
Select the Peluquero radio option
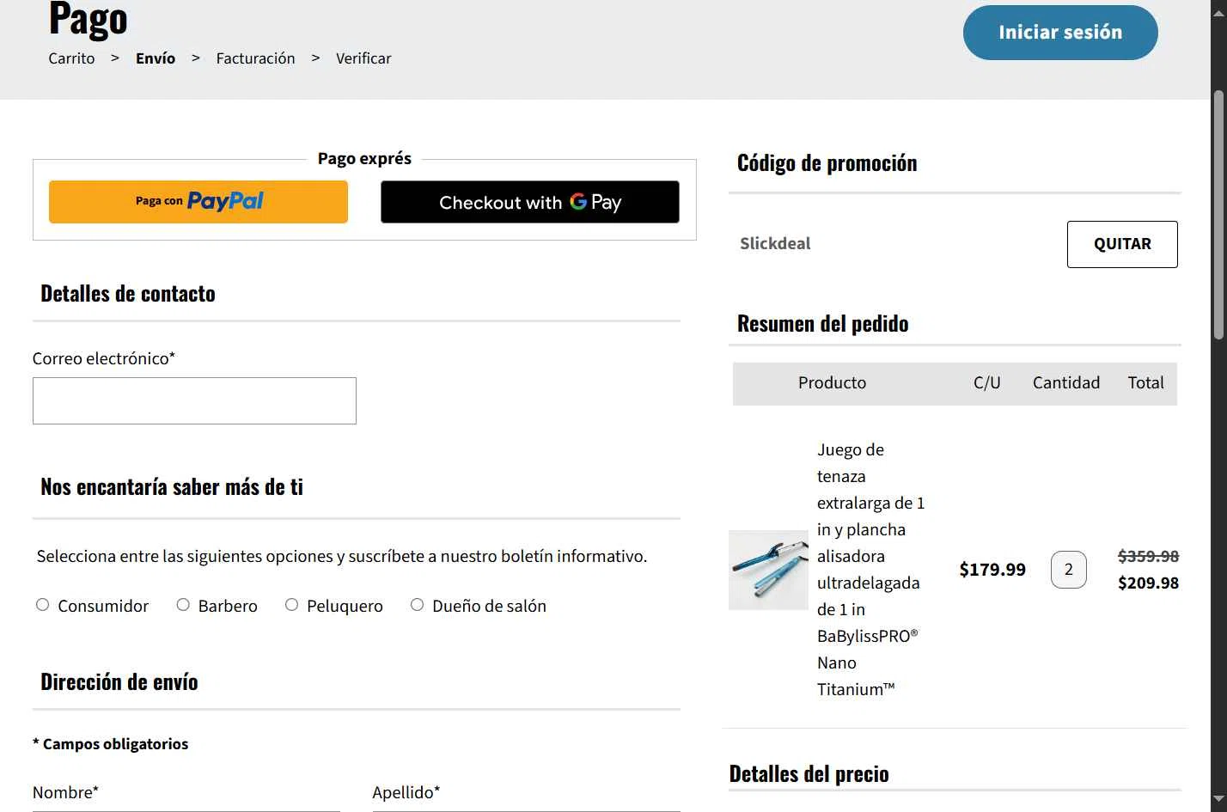[x=292, y=605]
